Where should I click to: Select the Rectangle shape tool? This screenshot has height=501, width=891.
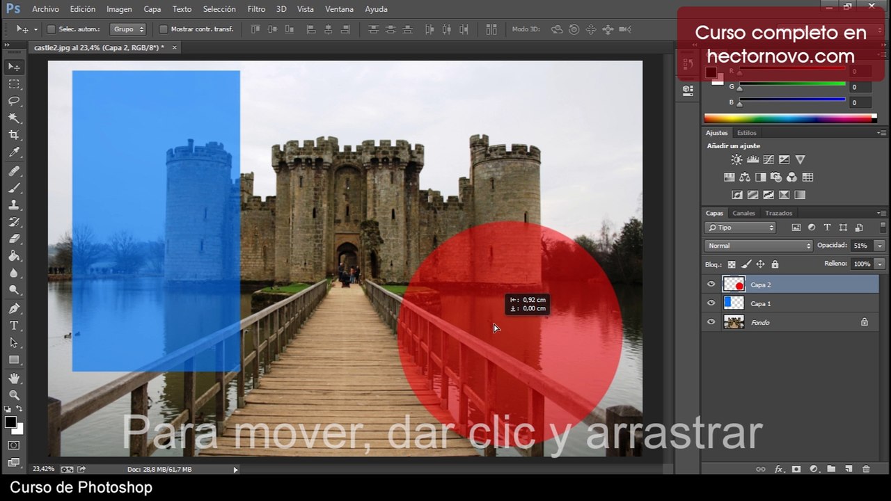pyautogui.click(x=14, y=360)
